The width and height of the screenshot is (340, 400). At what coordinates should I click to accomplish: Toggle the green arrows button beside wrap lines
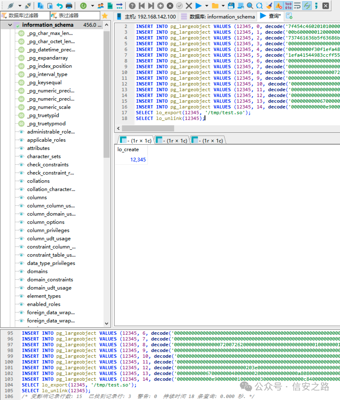coord(307,6)
